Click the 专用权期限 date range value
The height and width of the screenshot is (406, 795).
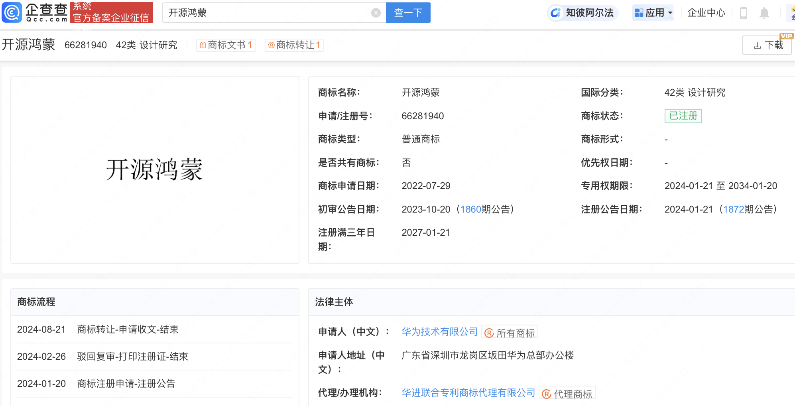(721, 186)
